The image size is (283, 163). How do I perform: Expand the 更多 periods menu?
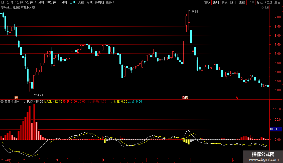point(110,2)
